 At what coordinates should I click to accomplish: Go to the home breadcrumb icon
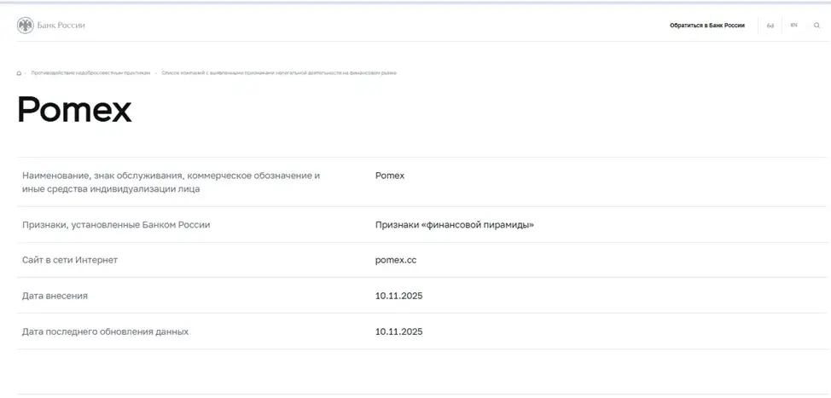(19, 73)
